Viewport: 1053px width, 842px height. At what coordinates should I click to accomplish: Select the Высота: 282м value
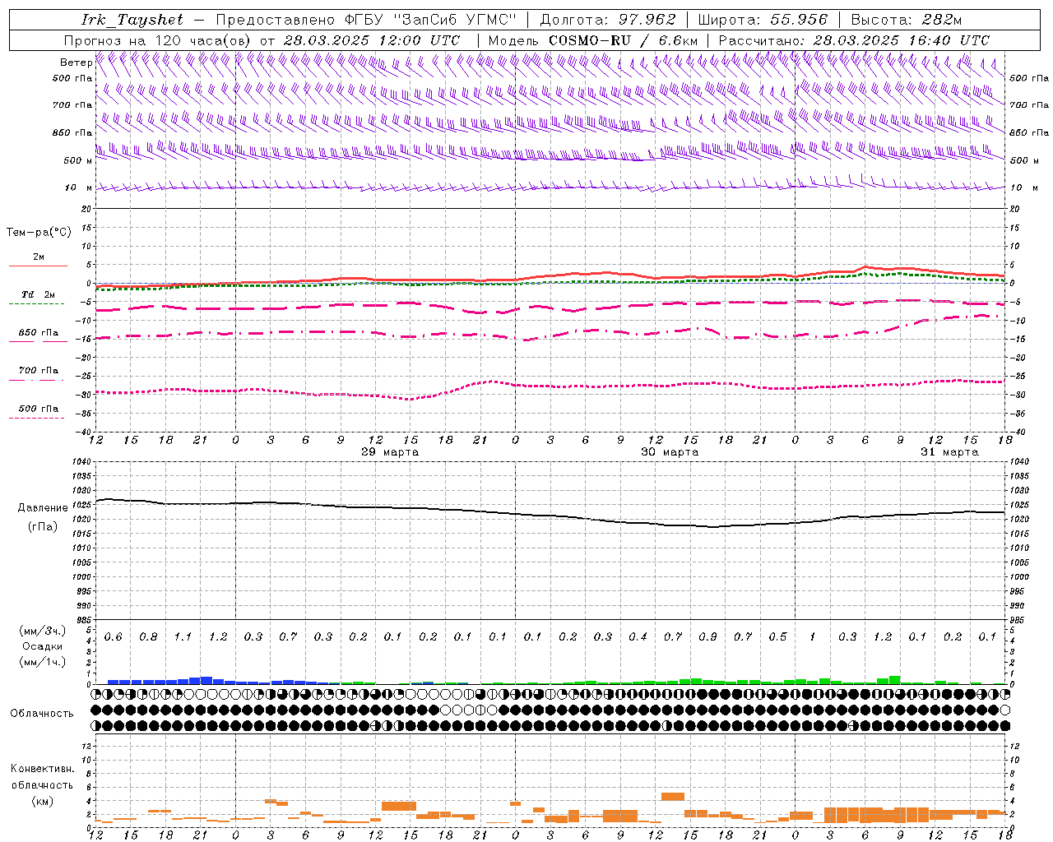(x=907, y=20)
